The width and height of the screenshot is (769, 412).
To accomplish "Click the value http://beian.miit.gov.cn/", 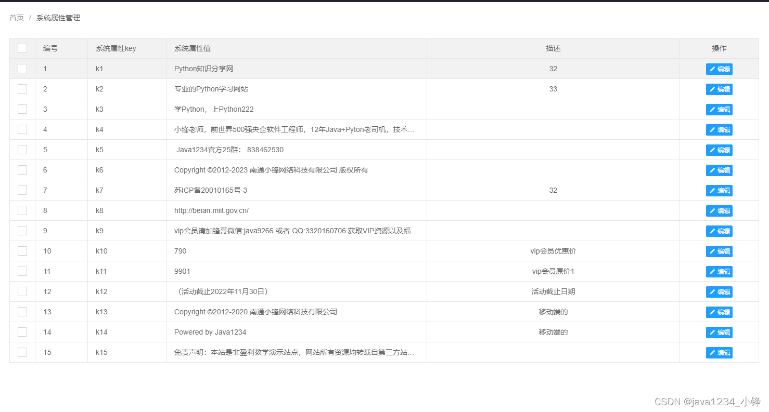I will tap(211, 210).
